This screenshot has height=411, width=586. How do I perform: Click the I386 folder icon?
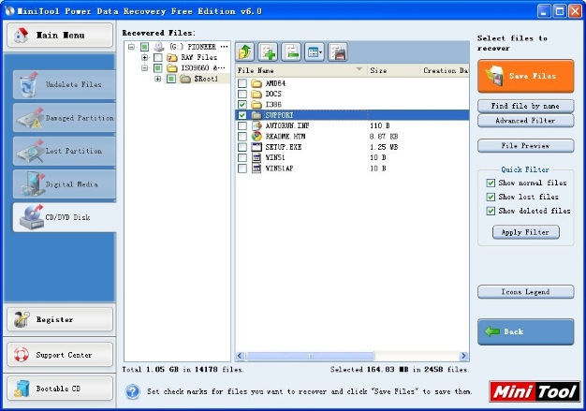pos(256,104)
